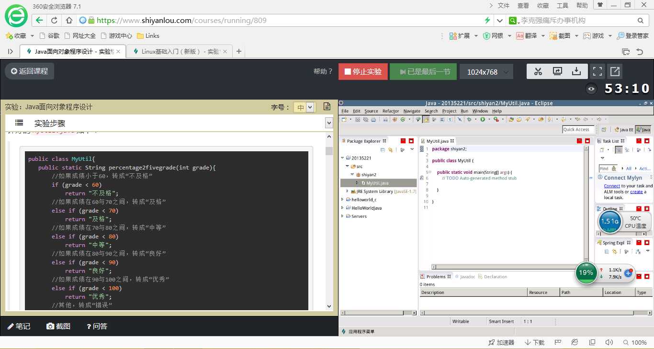Select the Javadoc tab
Viewport: 654px width, 349px height.
(x=465, y=276)
